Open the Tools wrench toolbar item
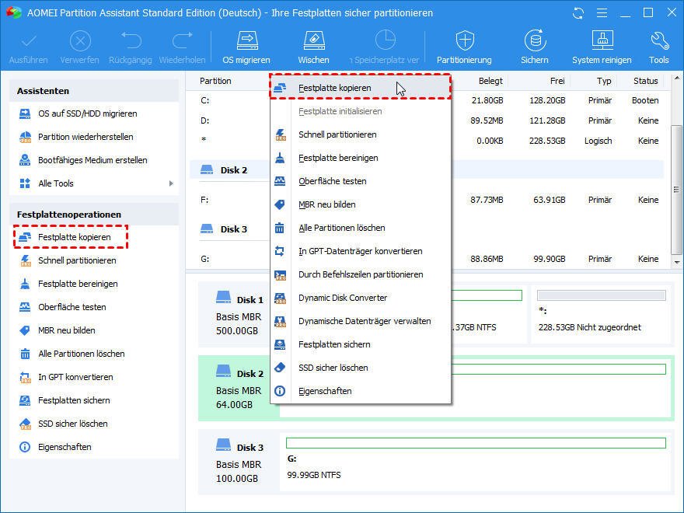Screen dimensions: 684x513 658,47
